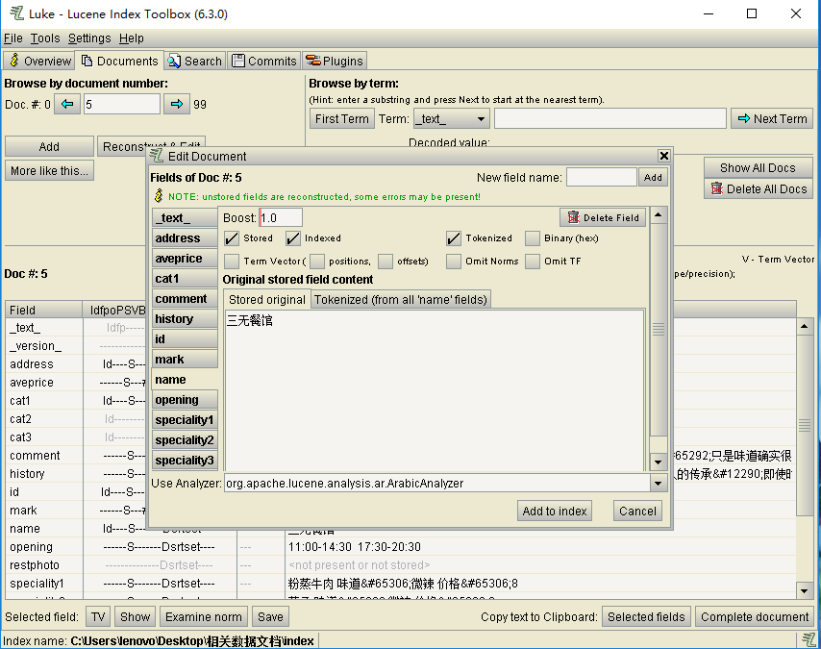Click More like this button
Screen dimensions: 821x649
pyautogui.click(x=49, y=171)
